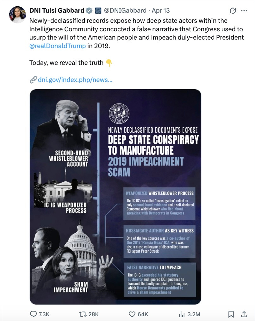Viewport: 255px width, 321px height.
Task: Open the analytics view icon showing 3.2M views
Action: [x=183, y=314]
